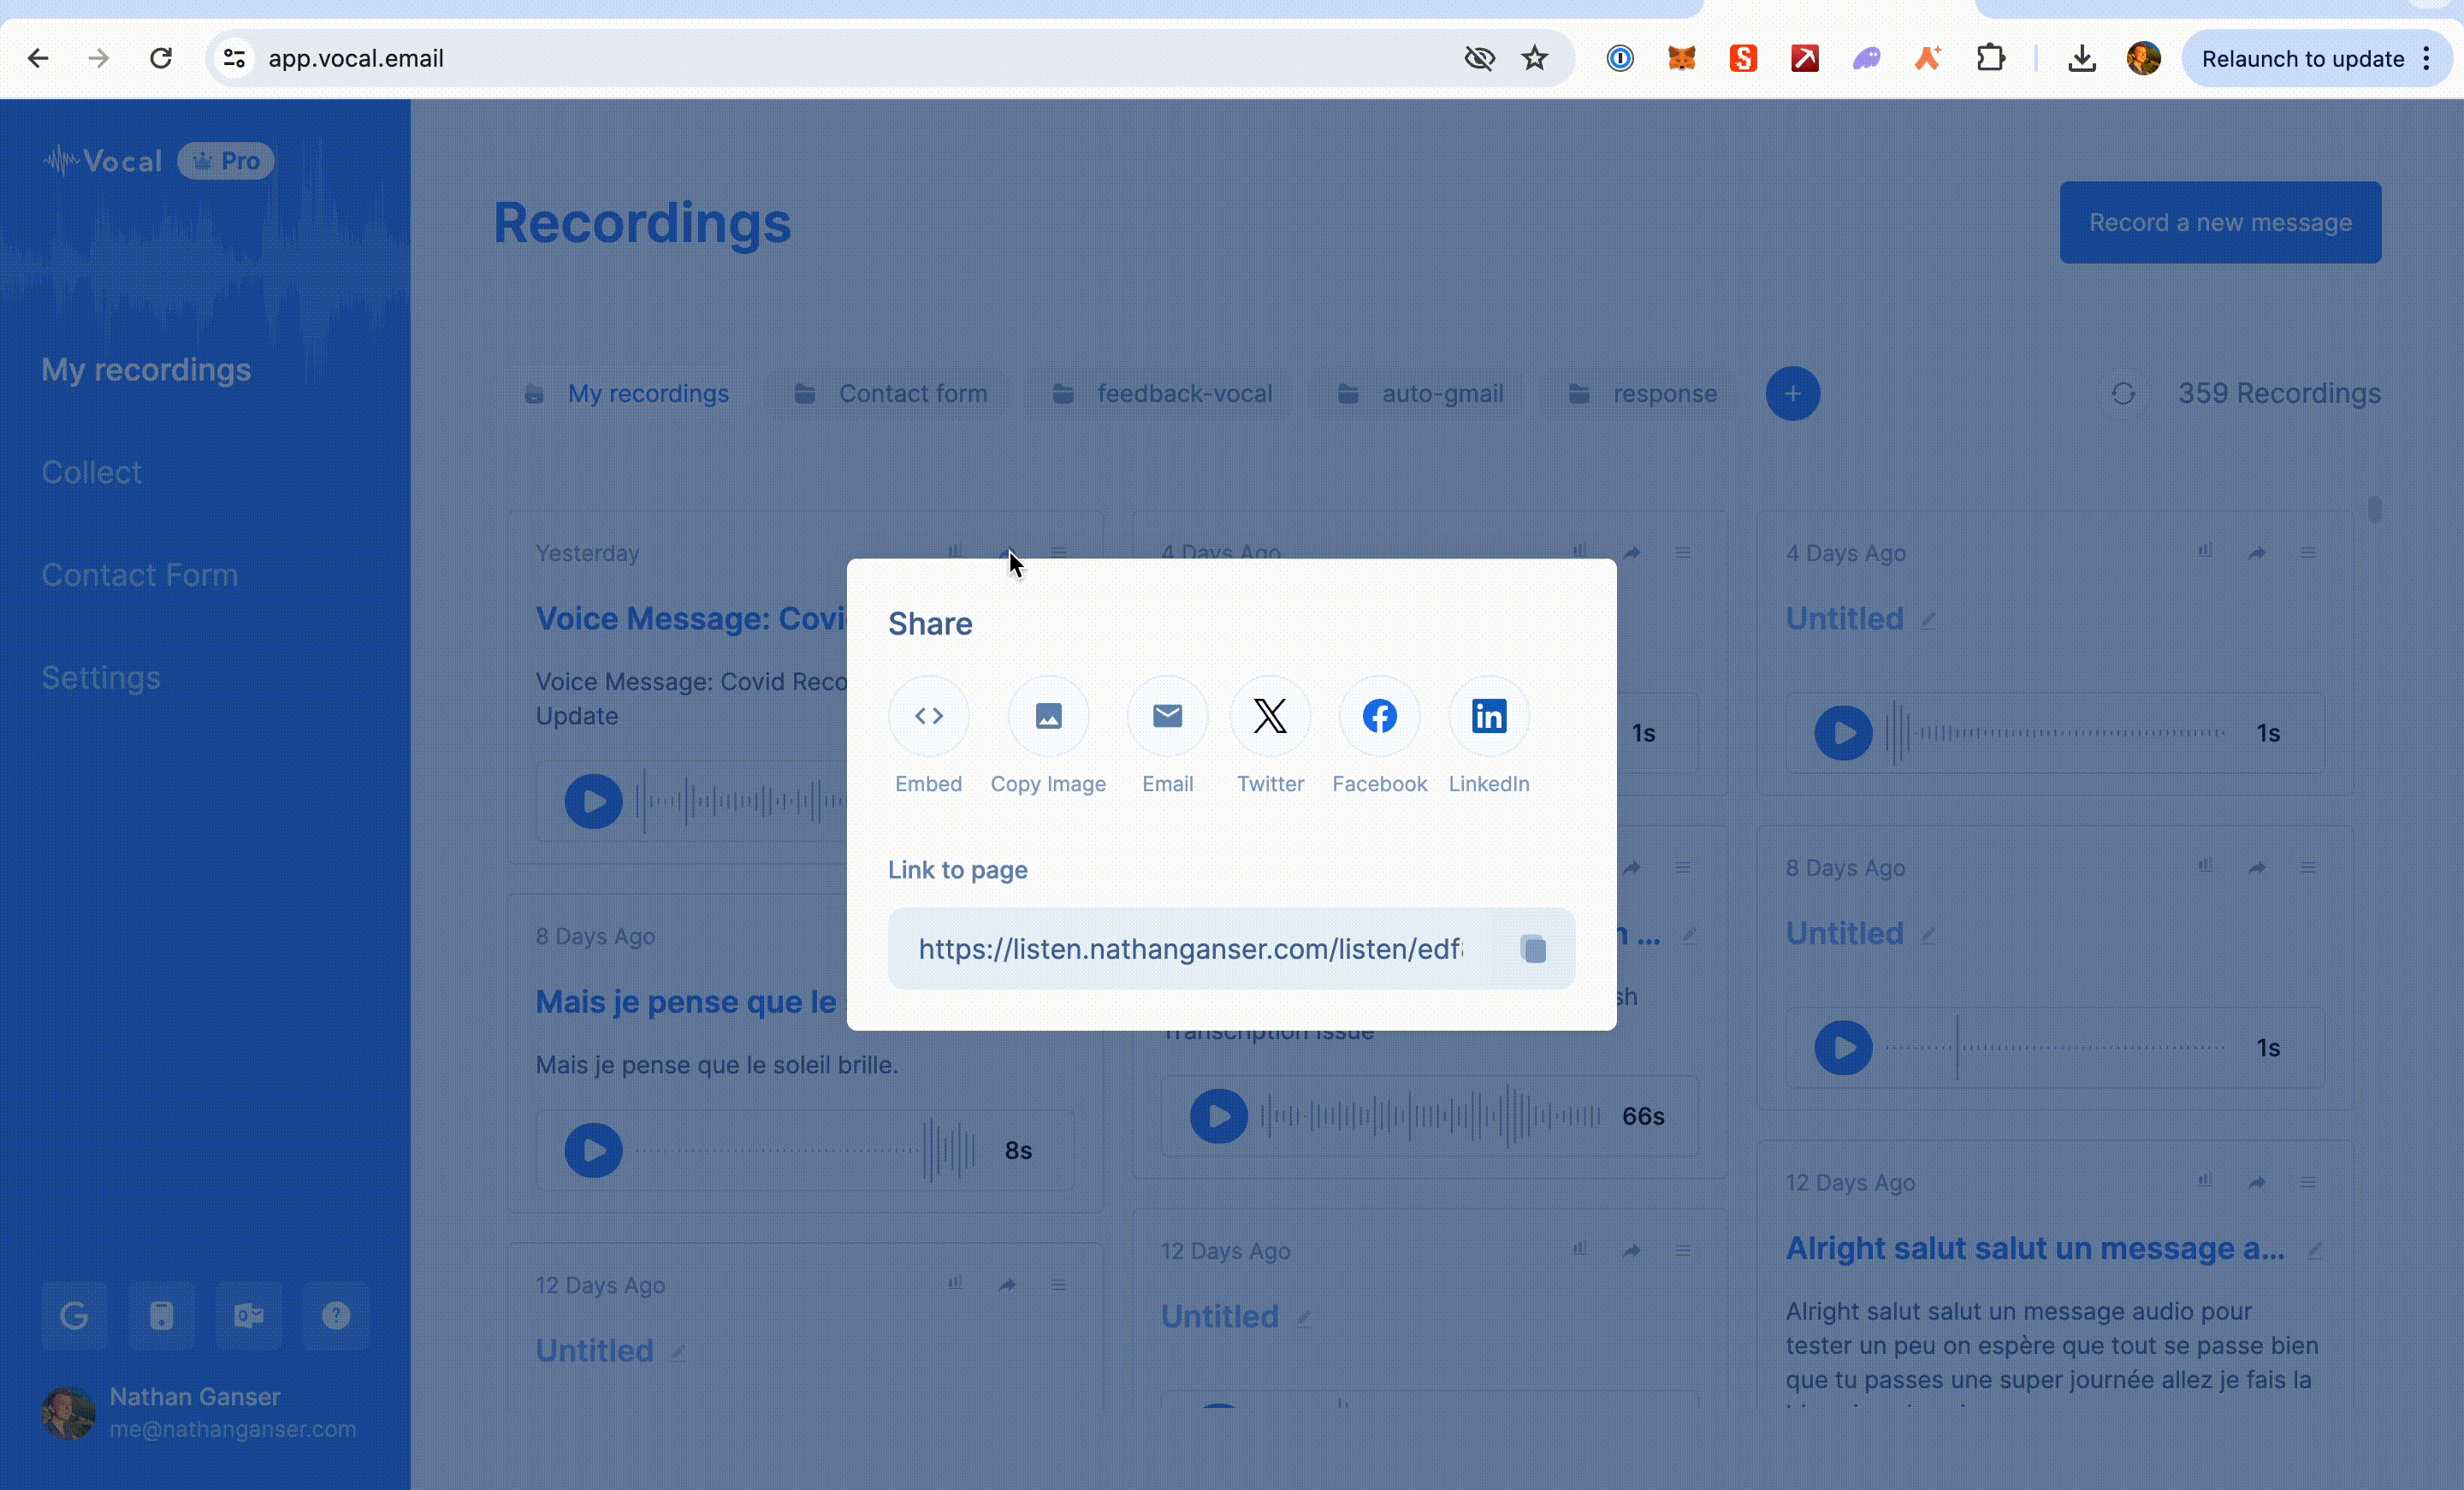Bookmark page with star icon

1534,58
